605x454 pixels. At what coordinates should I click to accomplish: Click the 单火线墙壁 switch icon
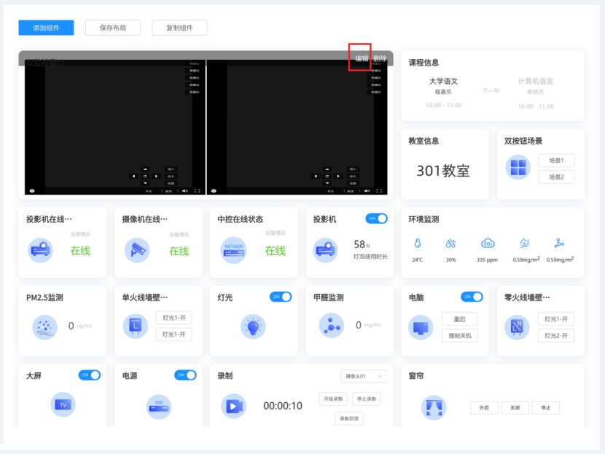pyautogui.click(x=136, y=326)
